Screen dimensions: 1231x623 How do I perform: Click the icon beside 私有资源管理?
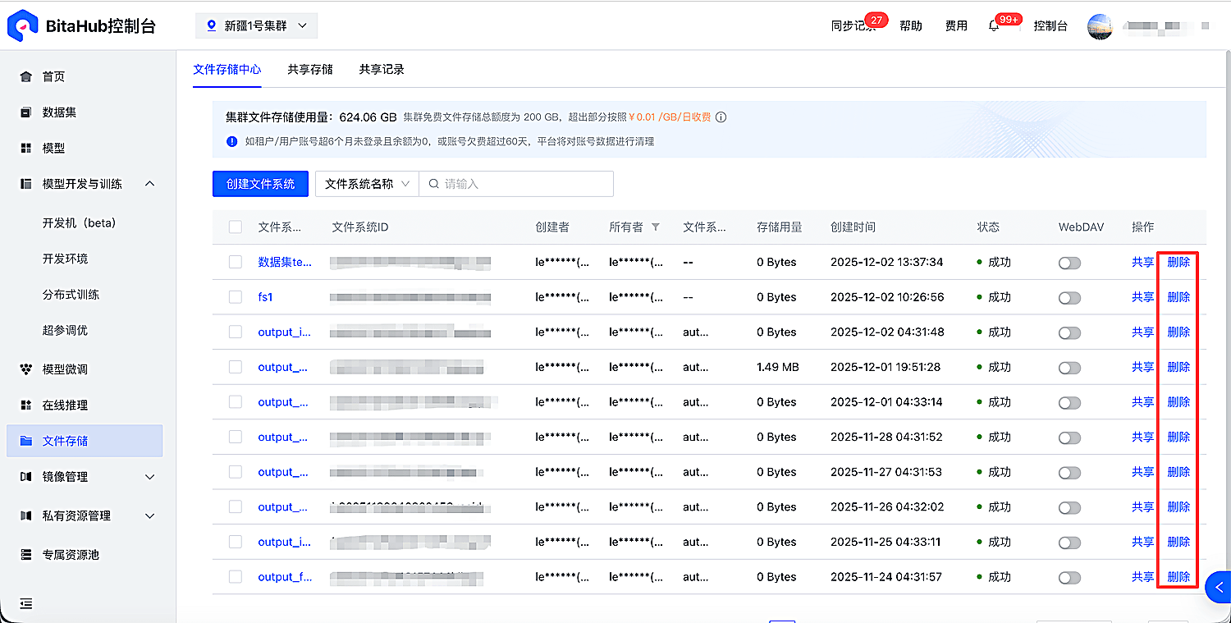click(x=25, y=515)
